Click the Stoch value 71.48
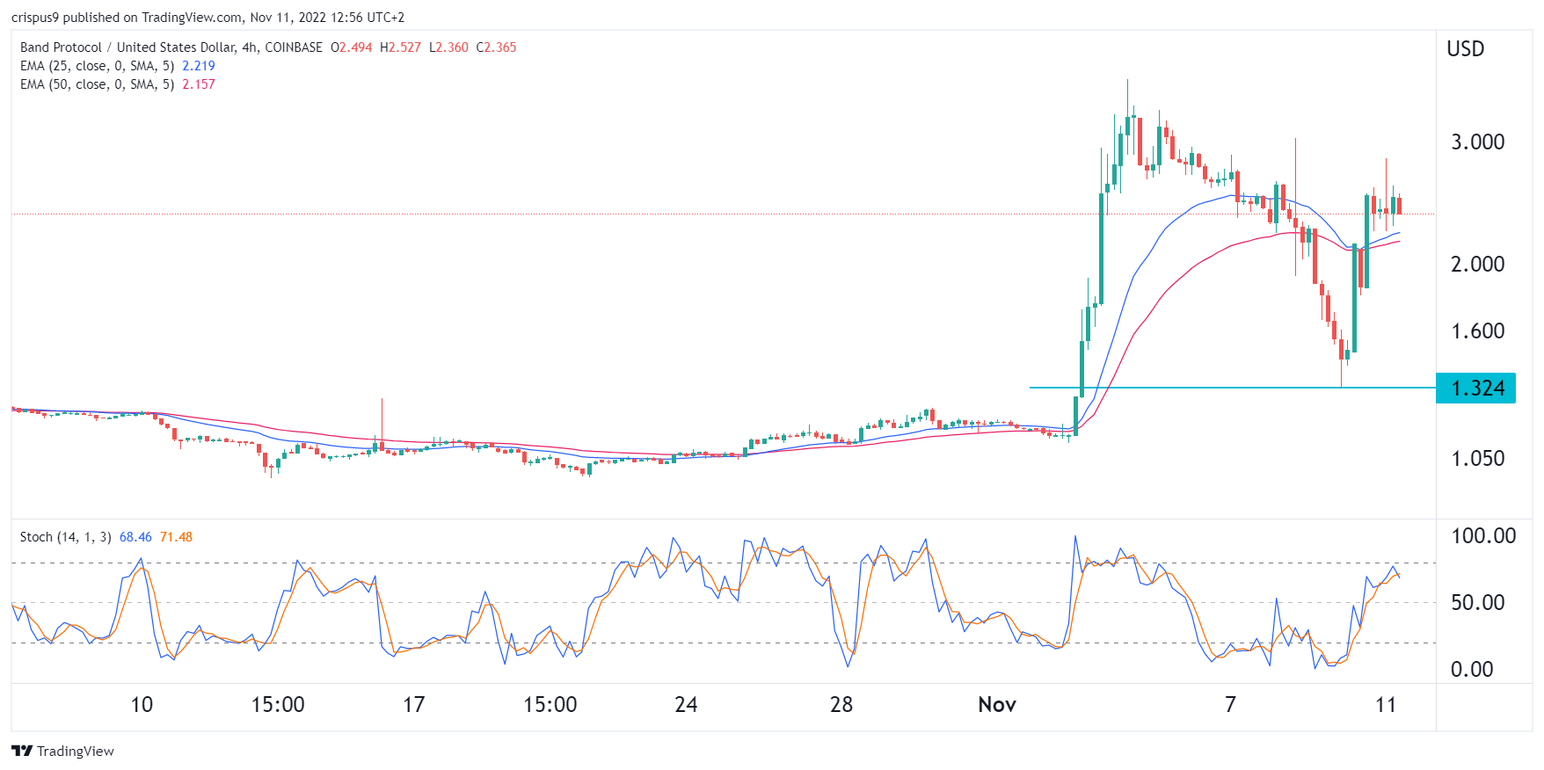Viewport: 1544px width, 770px height. click(176, 537)
